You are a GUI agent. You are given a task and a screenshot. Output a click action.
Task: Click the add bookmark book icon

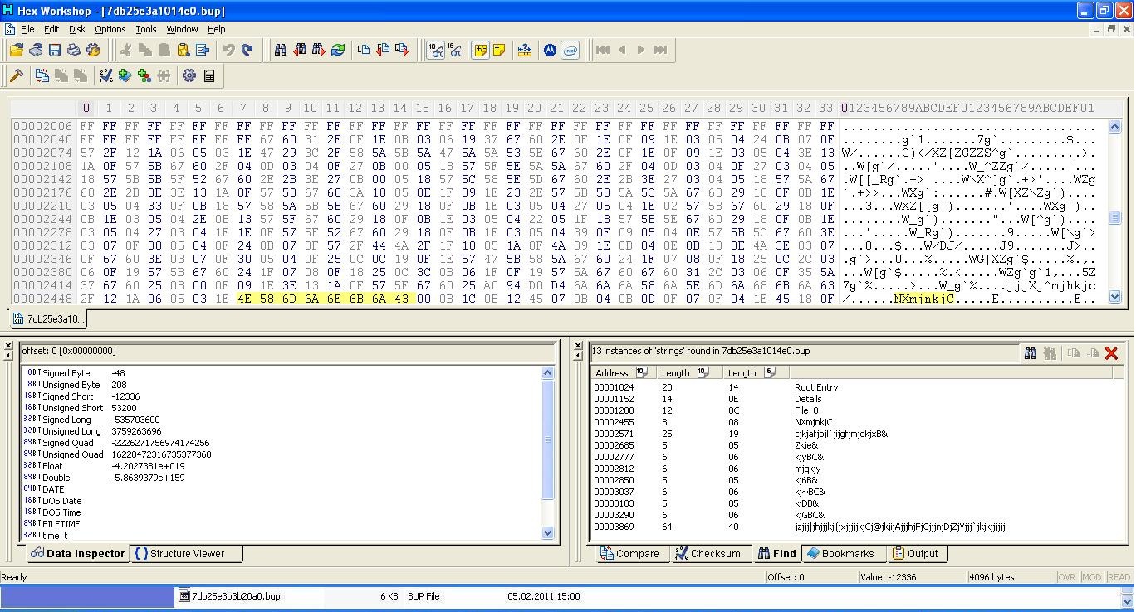125,75
